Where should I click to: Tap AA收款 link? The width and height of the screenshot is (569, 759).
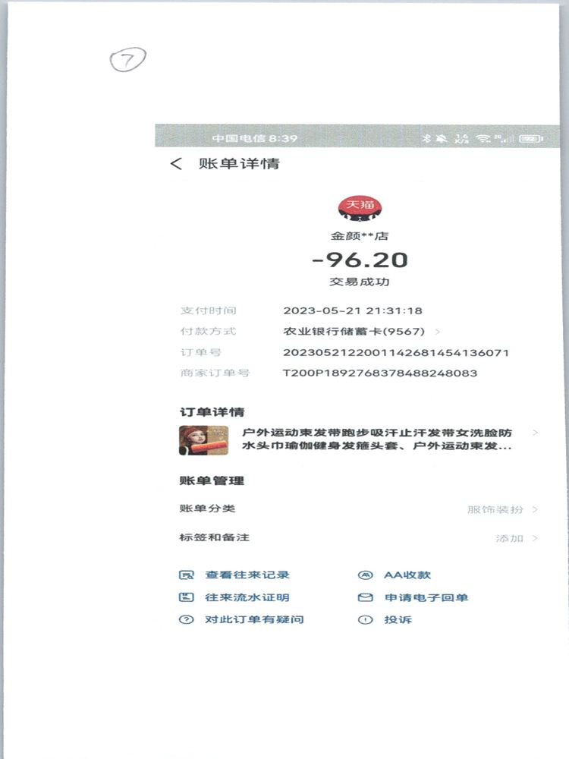tap(407, 575)
